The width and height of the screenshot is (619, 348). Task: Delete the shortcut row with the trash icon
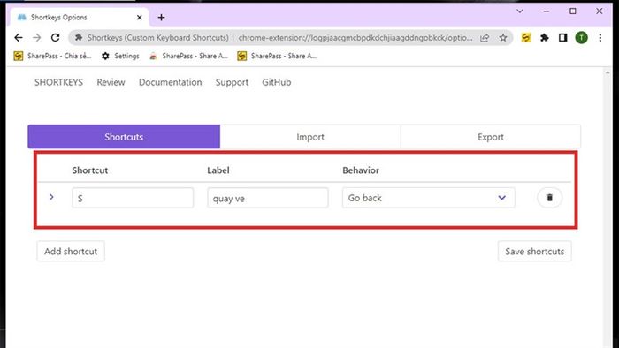(x=549, y=198)
